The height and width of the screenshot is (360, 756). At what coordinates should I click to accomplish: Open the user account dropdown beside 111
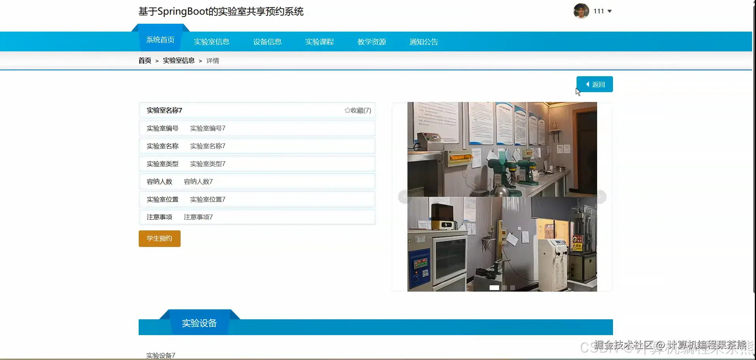(610, 11)
